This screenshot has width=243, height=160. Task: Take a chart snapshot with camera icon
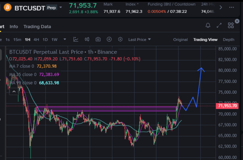click(x=98, y=39)
